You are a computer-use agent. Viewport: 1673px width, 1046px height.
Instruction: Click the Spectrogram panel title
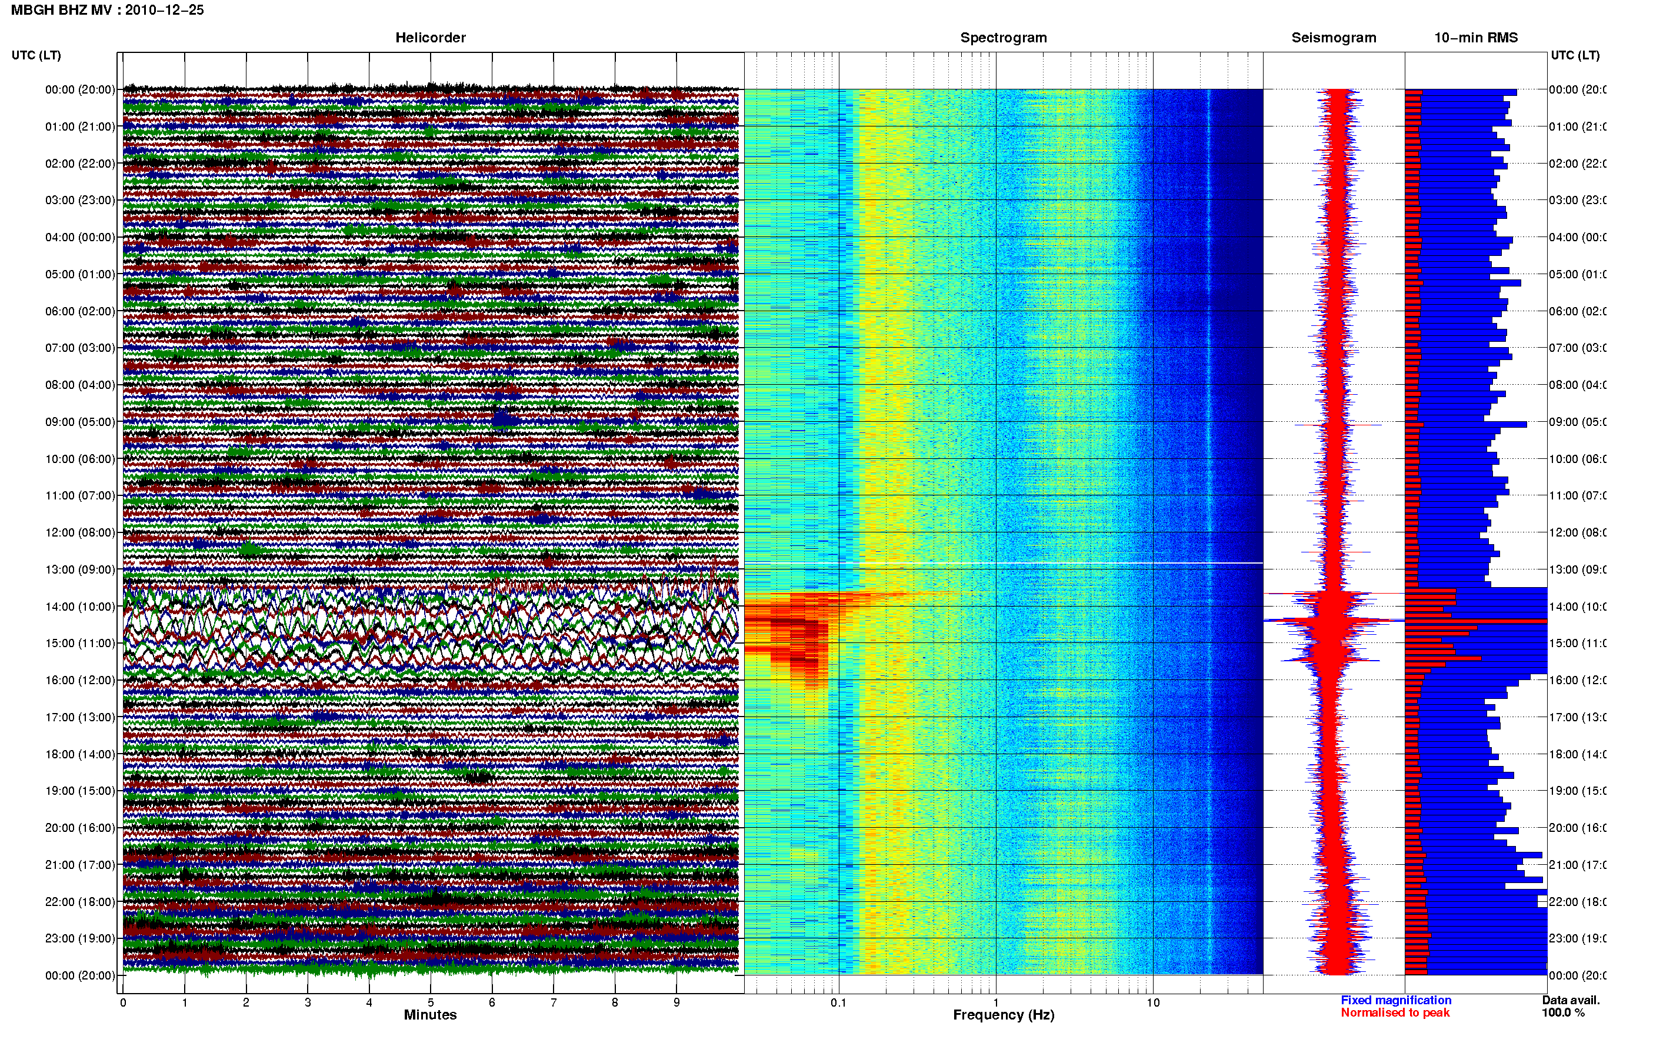(1004, 38)
